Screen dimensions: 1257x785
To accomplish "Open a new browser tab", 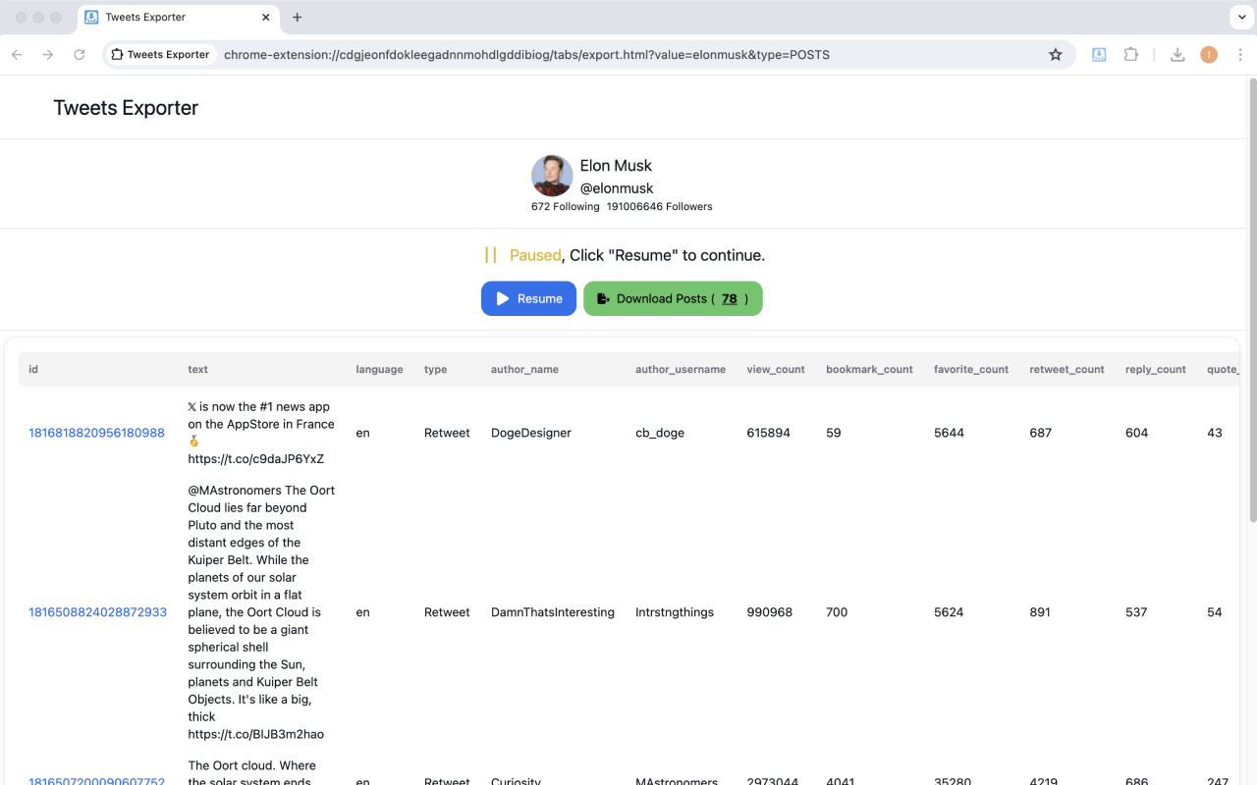I will (298, 17).
